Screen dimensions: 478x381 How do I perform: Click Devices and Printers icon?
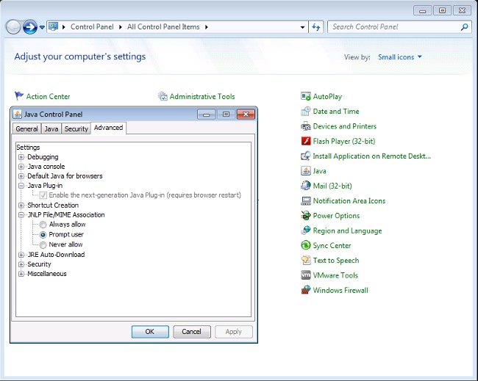coord(306,126)
